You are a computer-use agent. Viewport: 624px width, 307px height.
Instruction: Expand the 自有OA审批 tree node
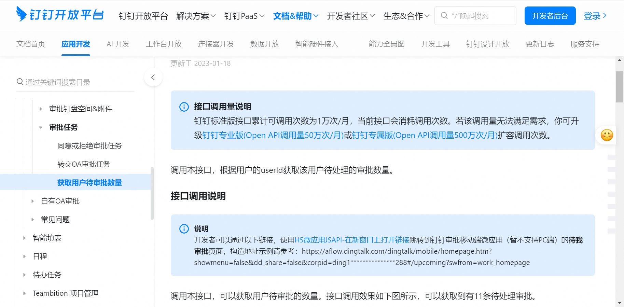click(32, 201)
